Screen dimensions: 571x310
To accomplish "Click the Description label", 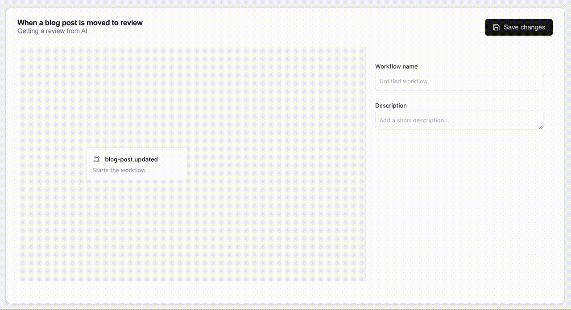I will (x=391, y=106).
